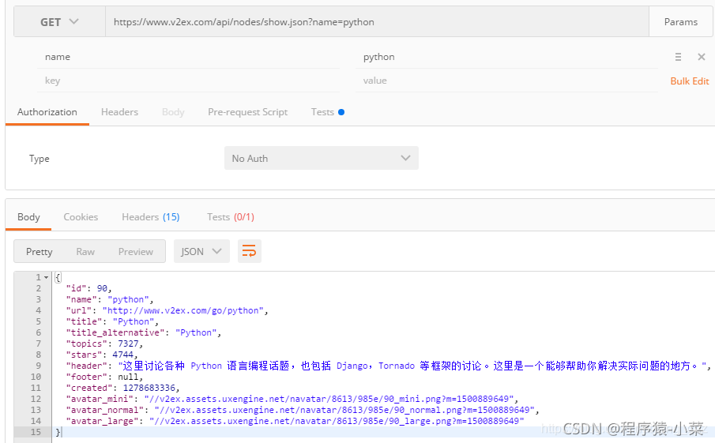Screen dimensions: 715x443
Task: Click line number 15 in the gutter
Action: click(36, 432)
